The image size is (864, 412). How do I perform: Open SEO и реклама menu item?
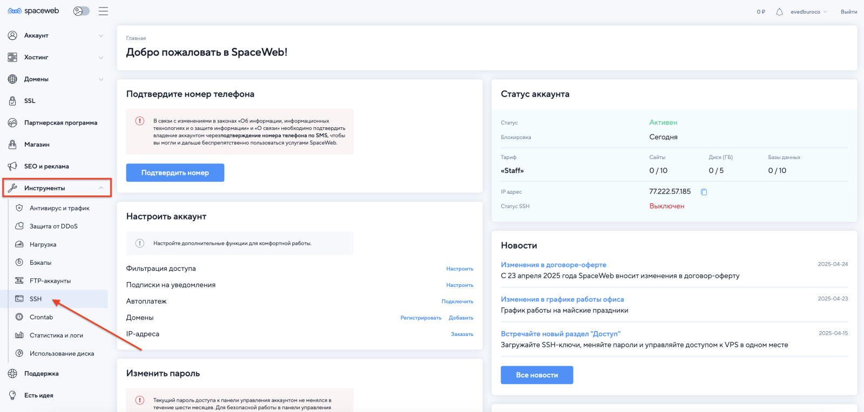[46, 167]
